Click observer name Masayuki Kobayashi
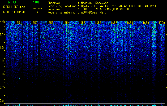 click(95, 3)
